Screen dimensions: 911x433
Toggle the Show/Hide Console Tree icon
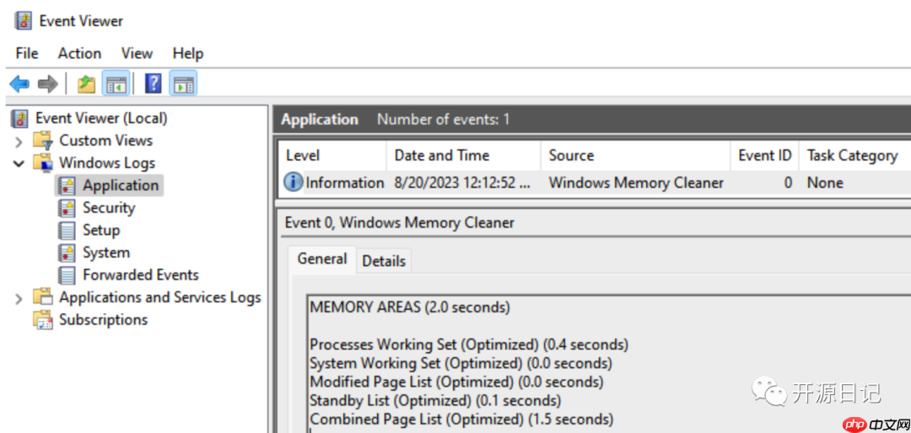coord(116,84)
